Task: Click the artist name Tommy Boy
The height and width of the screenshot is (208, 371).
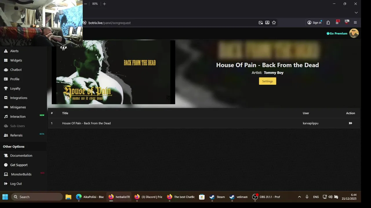Action: point(274,73)
